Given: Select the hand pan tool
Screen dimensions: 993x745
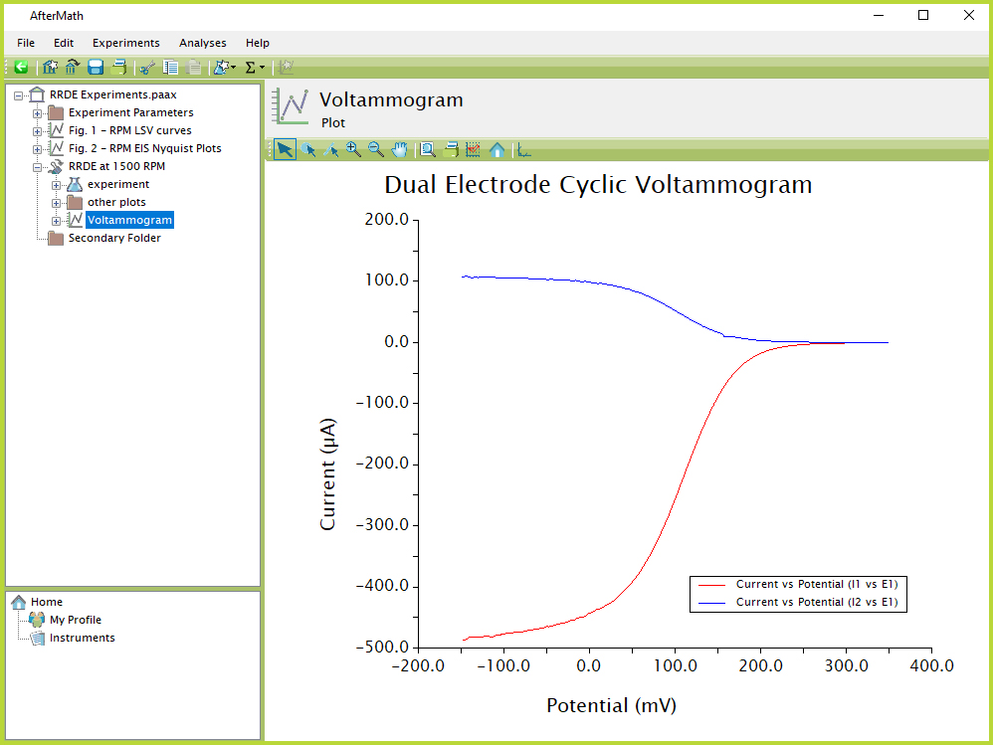Looking at the screenshot, I should click(400, 149).
